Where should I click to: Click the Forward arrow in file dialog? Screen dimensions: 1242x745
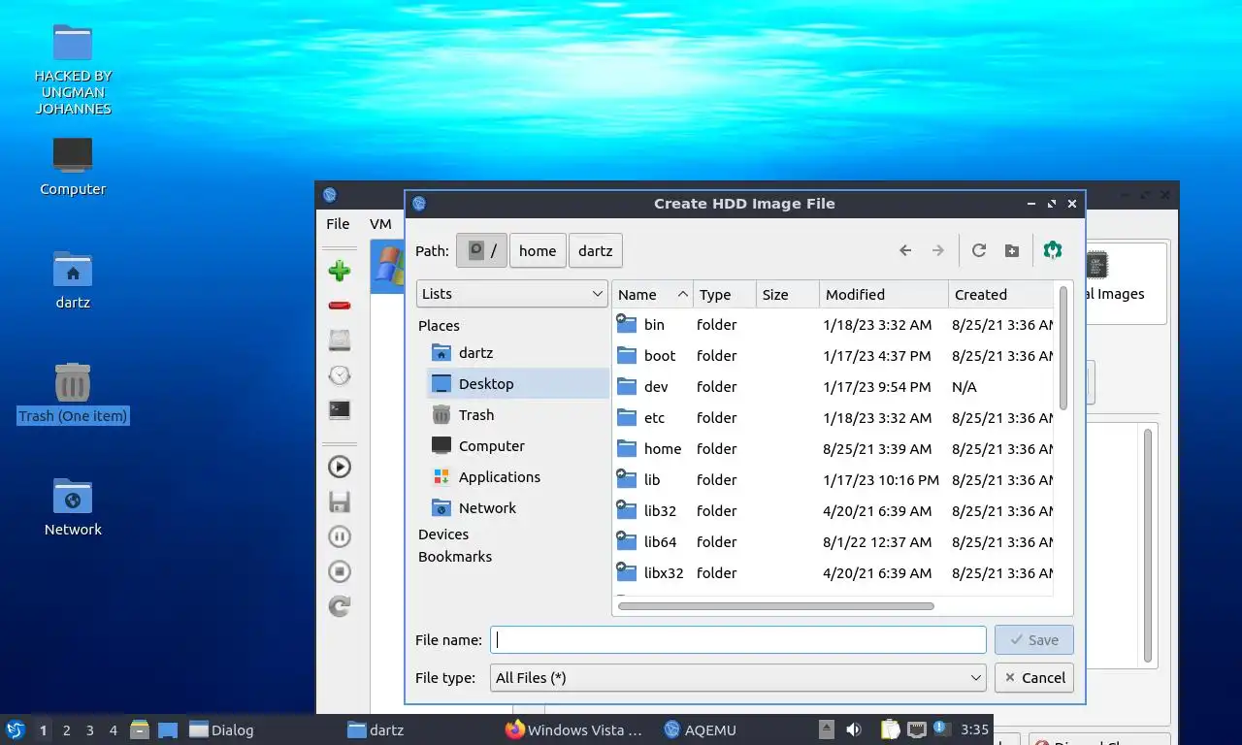tap(938, 250)
